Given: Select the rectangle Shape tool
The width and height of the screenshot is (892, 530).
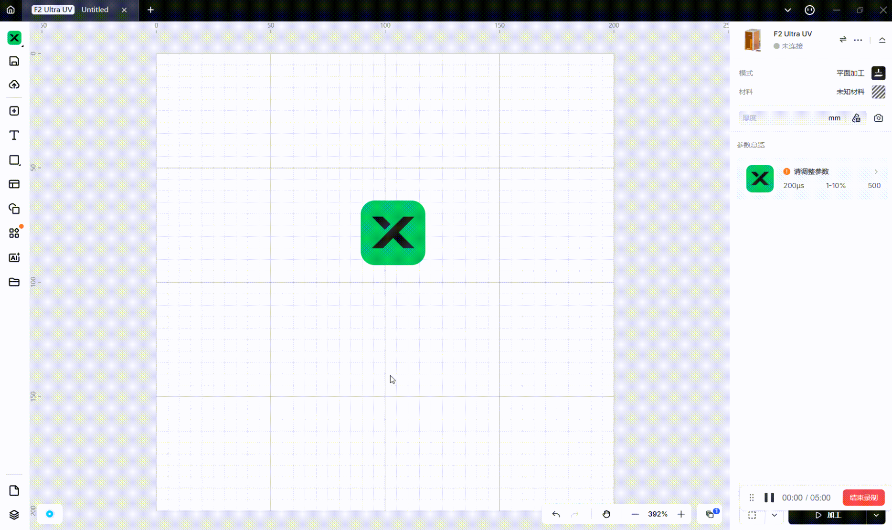Looking at the screenshot, I should 14,160.
